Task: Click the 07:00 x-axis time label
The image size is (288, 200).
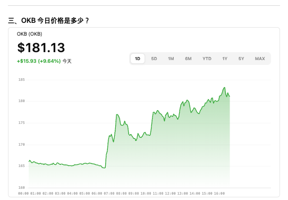Action: [109, 194]
